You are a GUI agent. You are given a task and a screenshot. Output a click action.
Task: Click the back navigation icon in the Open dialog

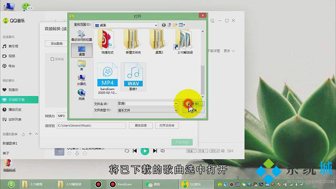[163, 25]
